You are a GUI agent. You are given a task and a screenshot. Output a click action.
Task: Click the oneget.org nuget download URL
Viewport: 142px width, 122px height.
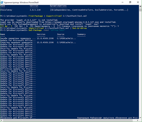(72, 22)
